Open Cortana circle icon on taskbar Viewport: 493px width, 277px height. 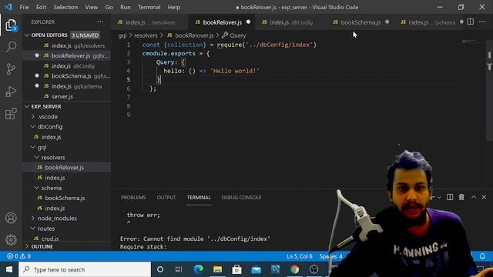pos(160,269)
